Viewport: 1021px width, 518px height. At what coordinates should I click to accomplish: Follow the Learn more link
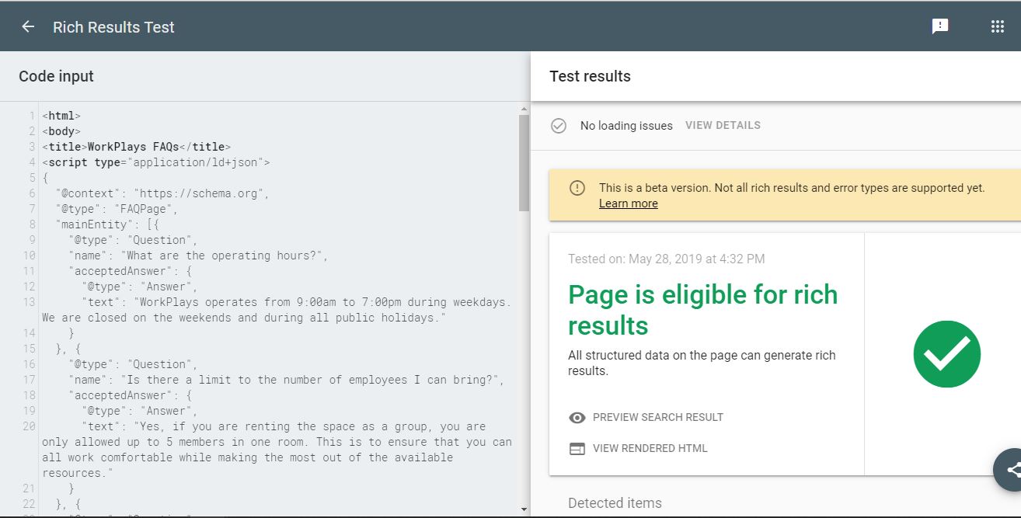coord(628,203)
